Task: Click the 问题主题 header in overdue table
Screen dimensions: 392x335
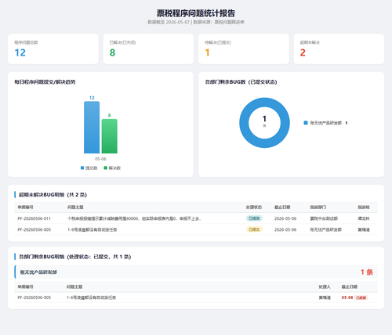Action: tap(75, 207)
